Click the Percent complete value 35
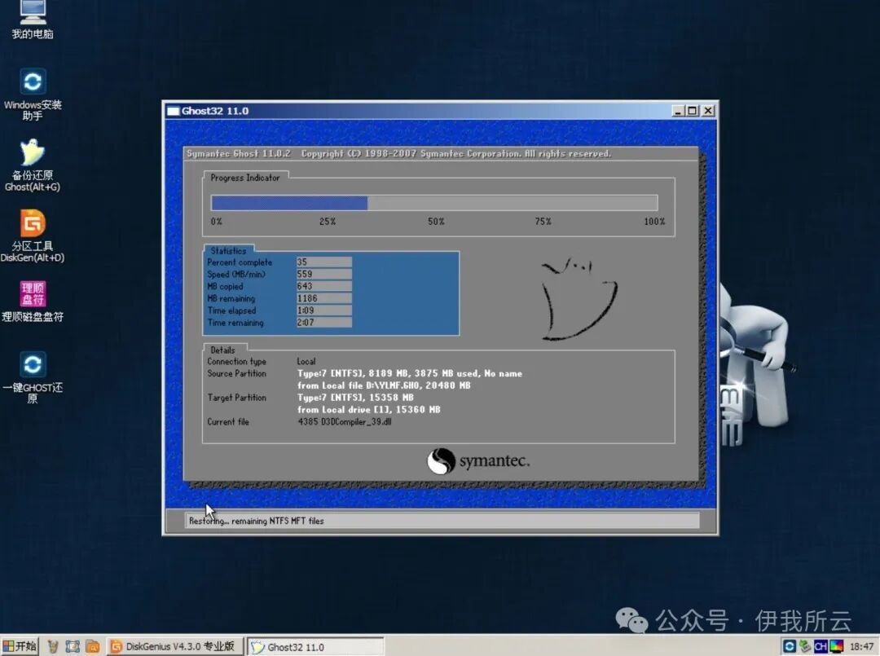880x656 pixels. (x=323, y=262)
